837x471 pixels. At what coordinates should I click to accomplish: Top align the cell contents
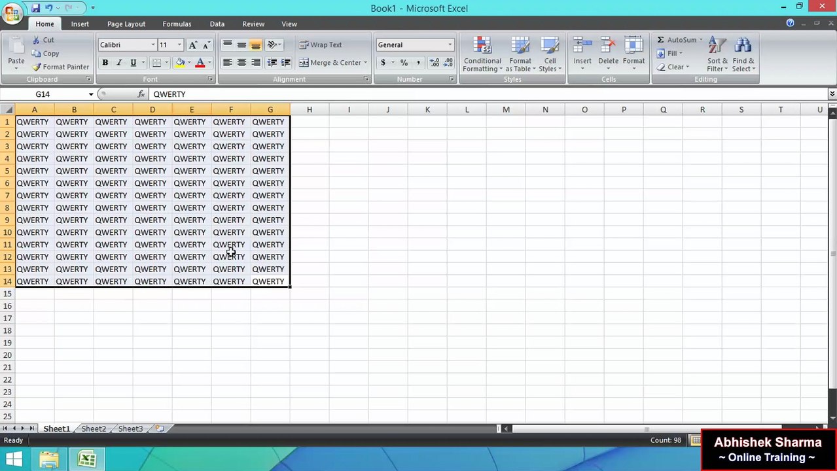227,45
